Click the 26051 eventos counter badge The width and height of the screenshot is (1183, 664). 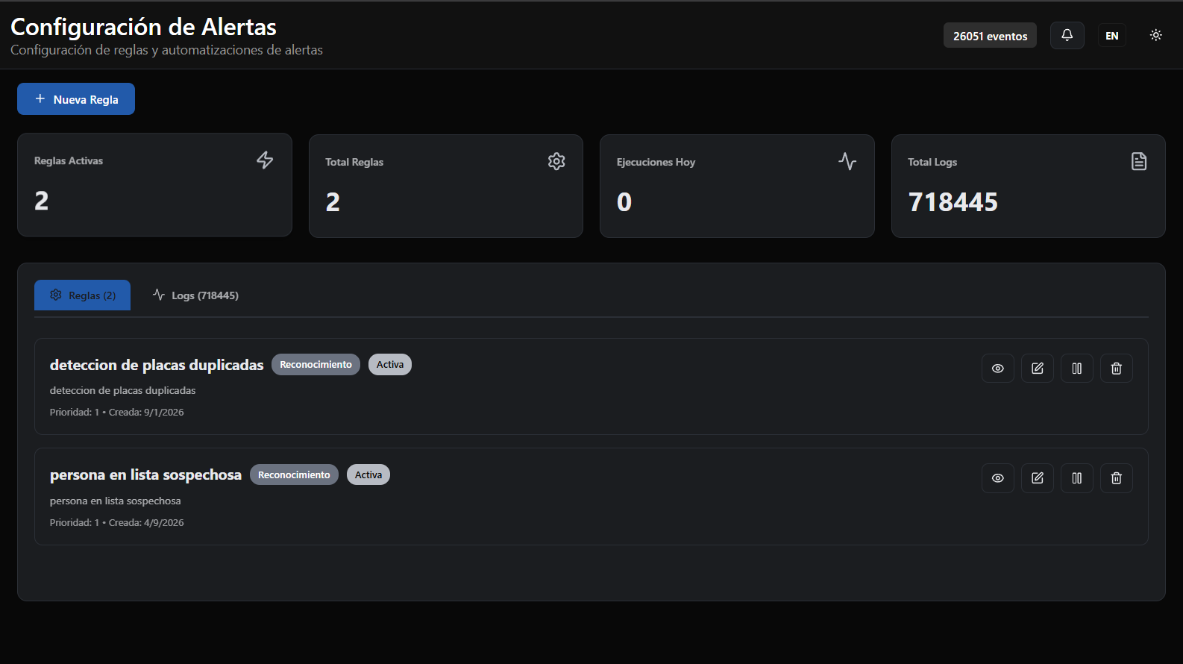(990, 36)
